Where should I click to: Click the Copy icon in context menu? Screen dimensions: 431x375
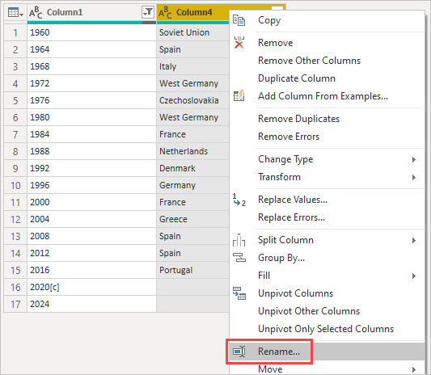click(x=239, y=20)
